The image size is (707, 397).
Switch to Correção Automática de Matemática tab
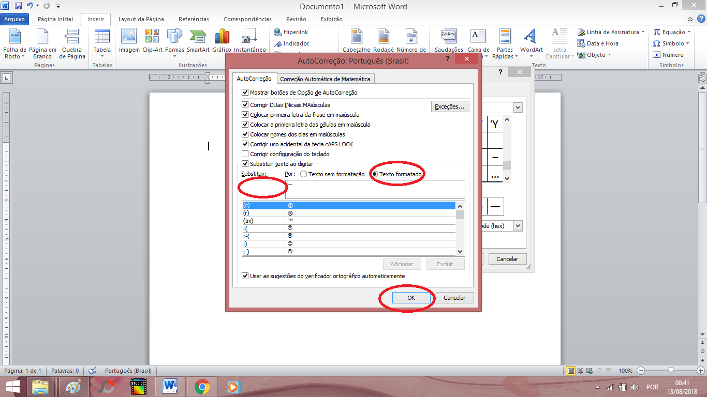tap(325, 79)
